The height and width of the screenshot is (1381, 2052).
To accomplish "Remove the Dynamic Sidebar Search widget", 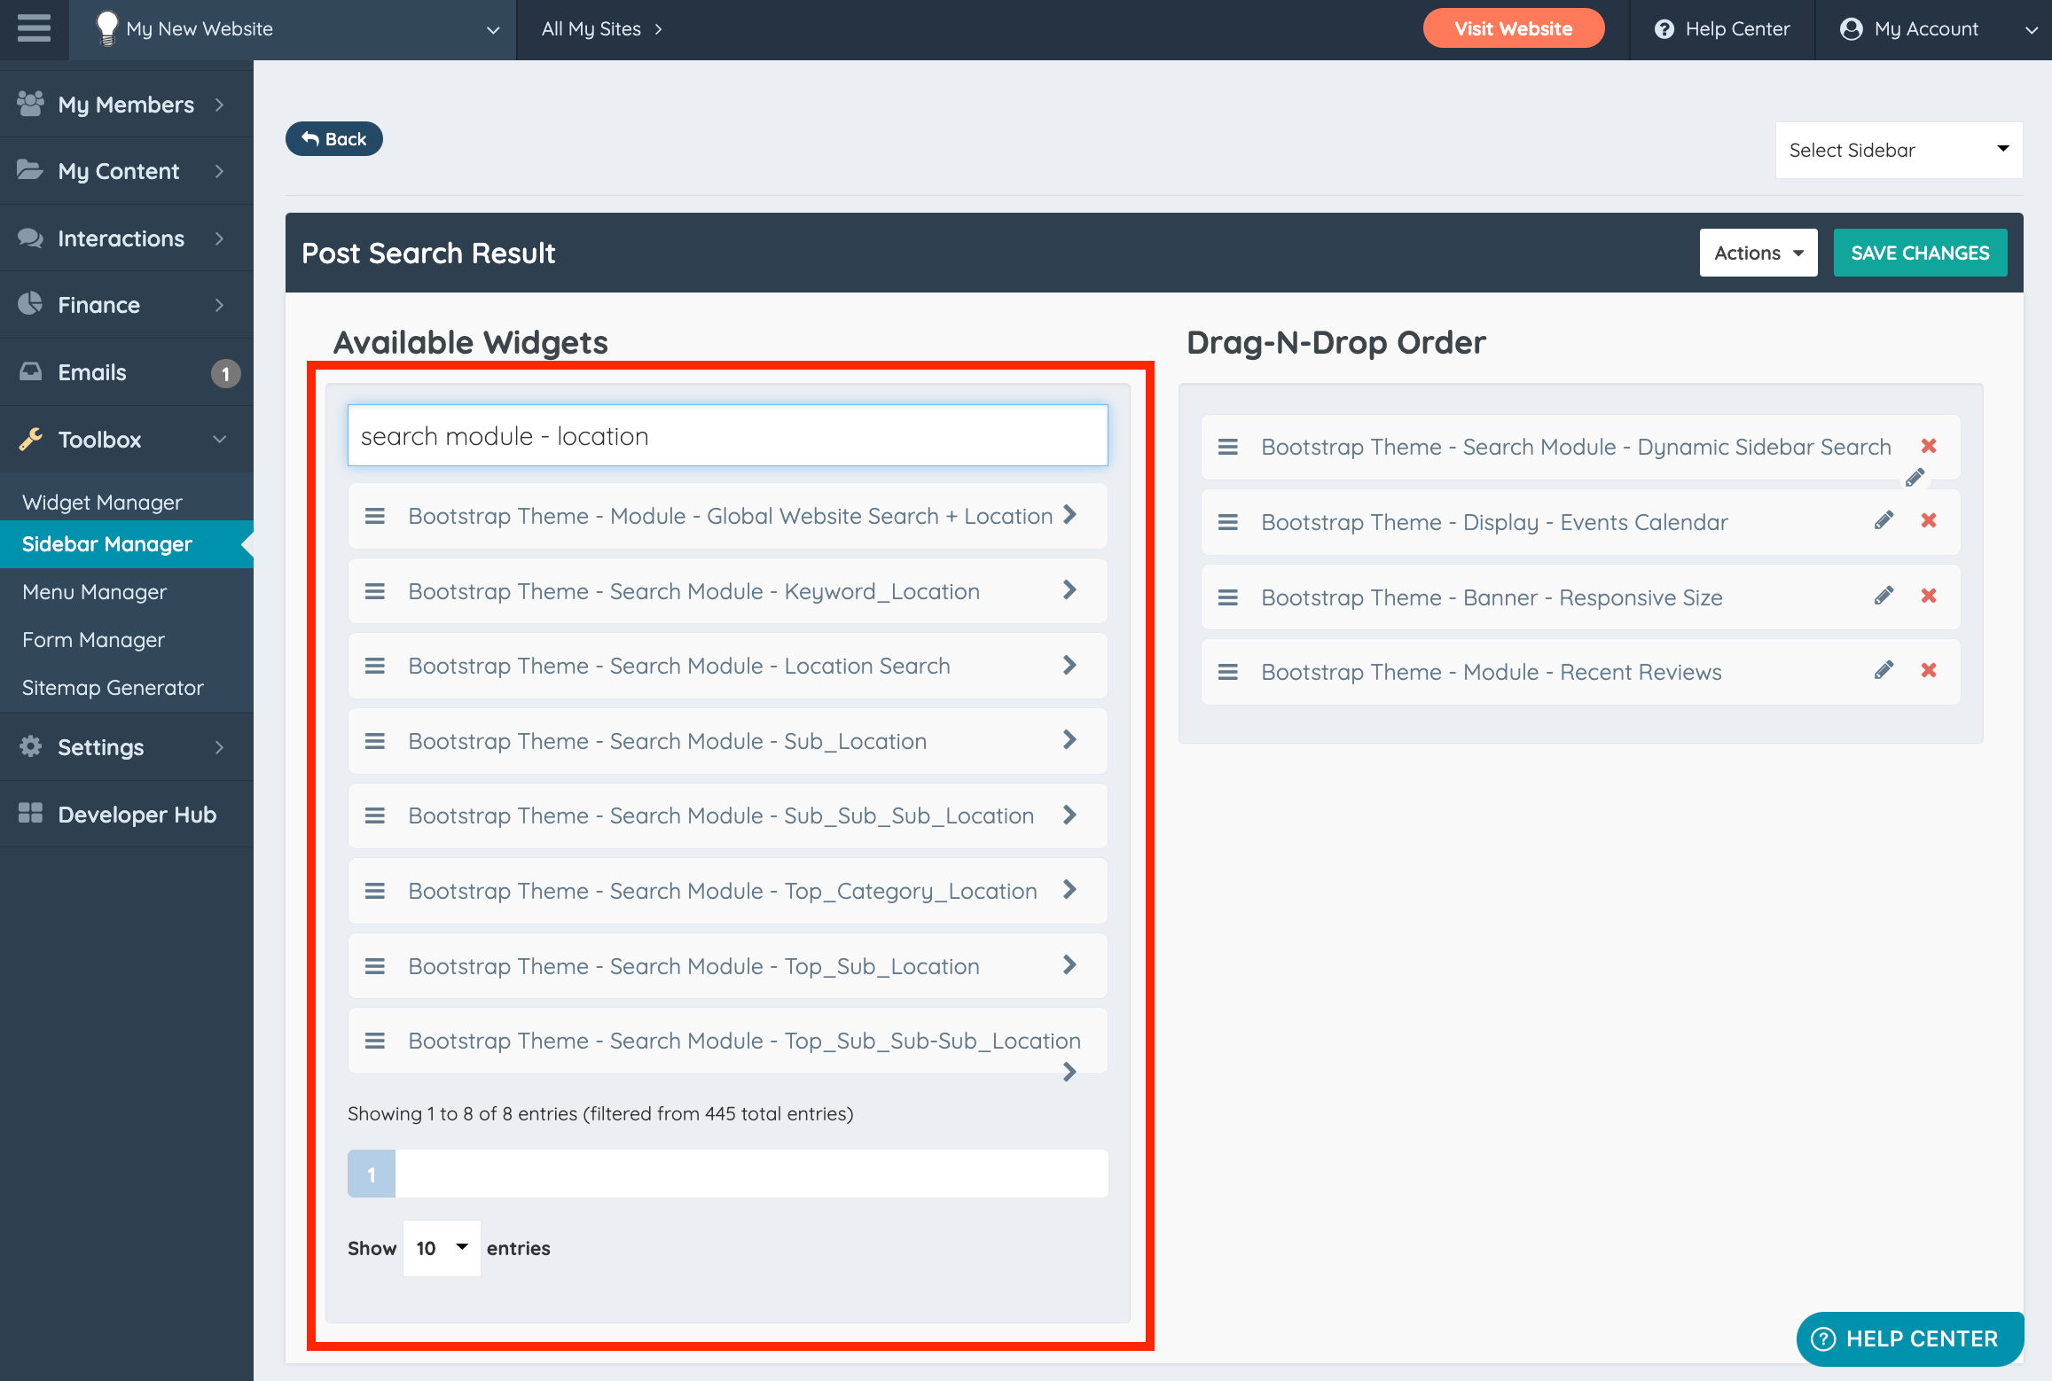I will (1928, 446).
